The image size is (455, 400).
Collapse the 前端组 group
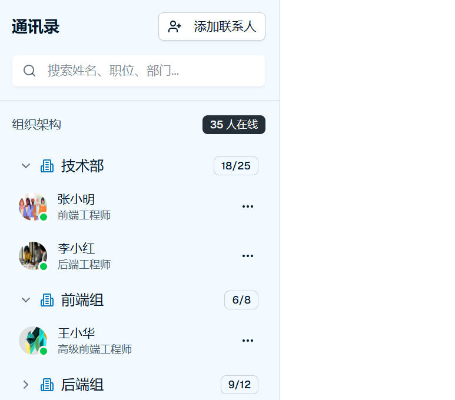26,301
